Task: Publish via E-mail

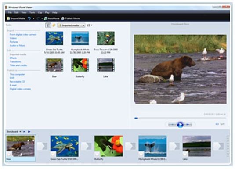Action: point(13,85)
